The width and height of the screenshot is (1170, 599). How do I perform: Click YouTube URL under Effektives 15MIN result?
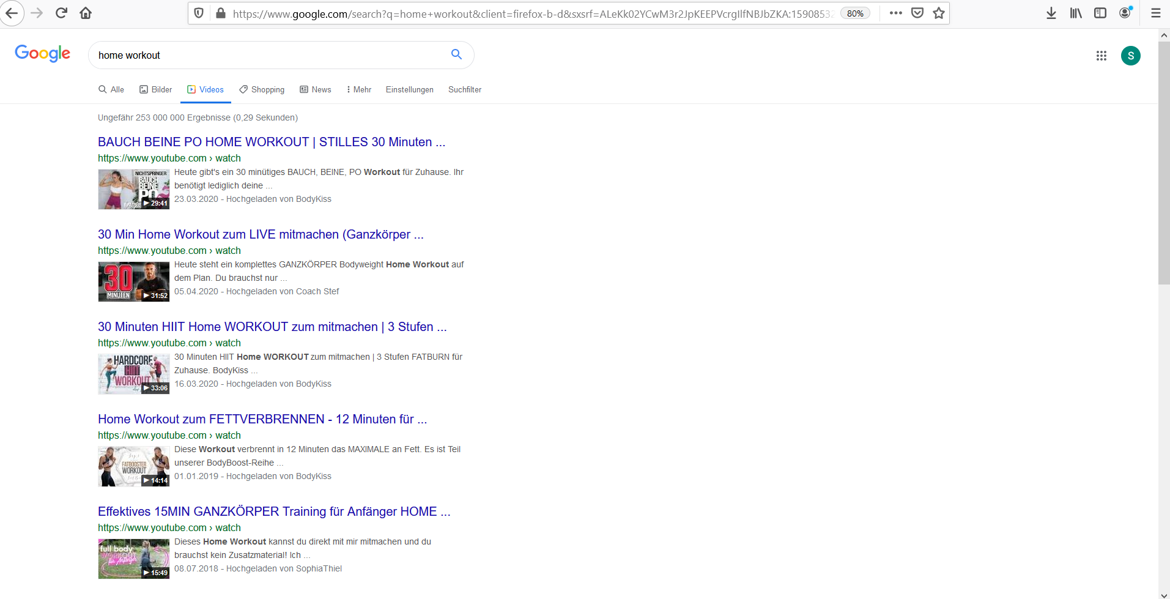[169, 527]
